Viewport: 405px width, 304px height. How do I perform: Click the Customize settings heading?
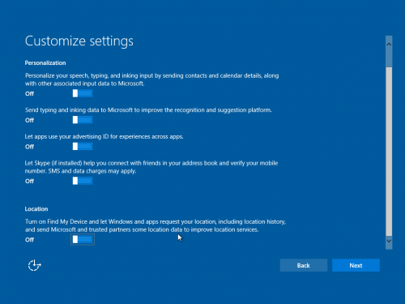click(x=79, y=41)
